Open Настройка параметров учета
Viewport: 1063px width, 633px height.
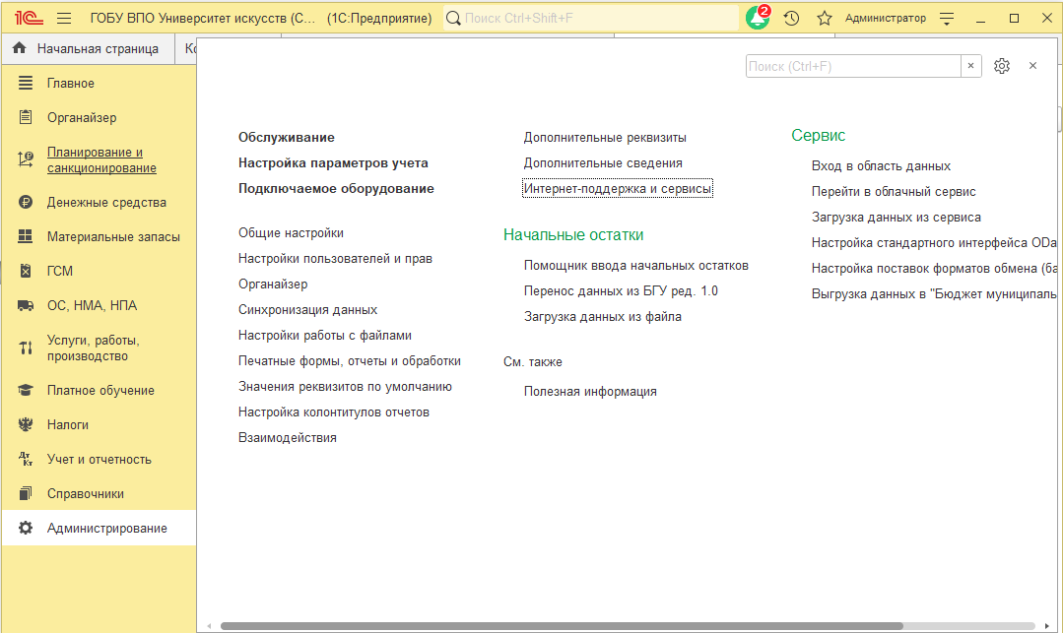coord(333,162)
